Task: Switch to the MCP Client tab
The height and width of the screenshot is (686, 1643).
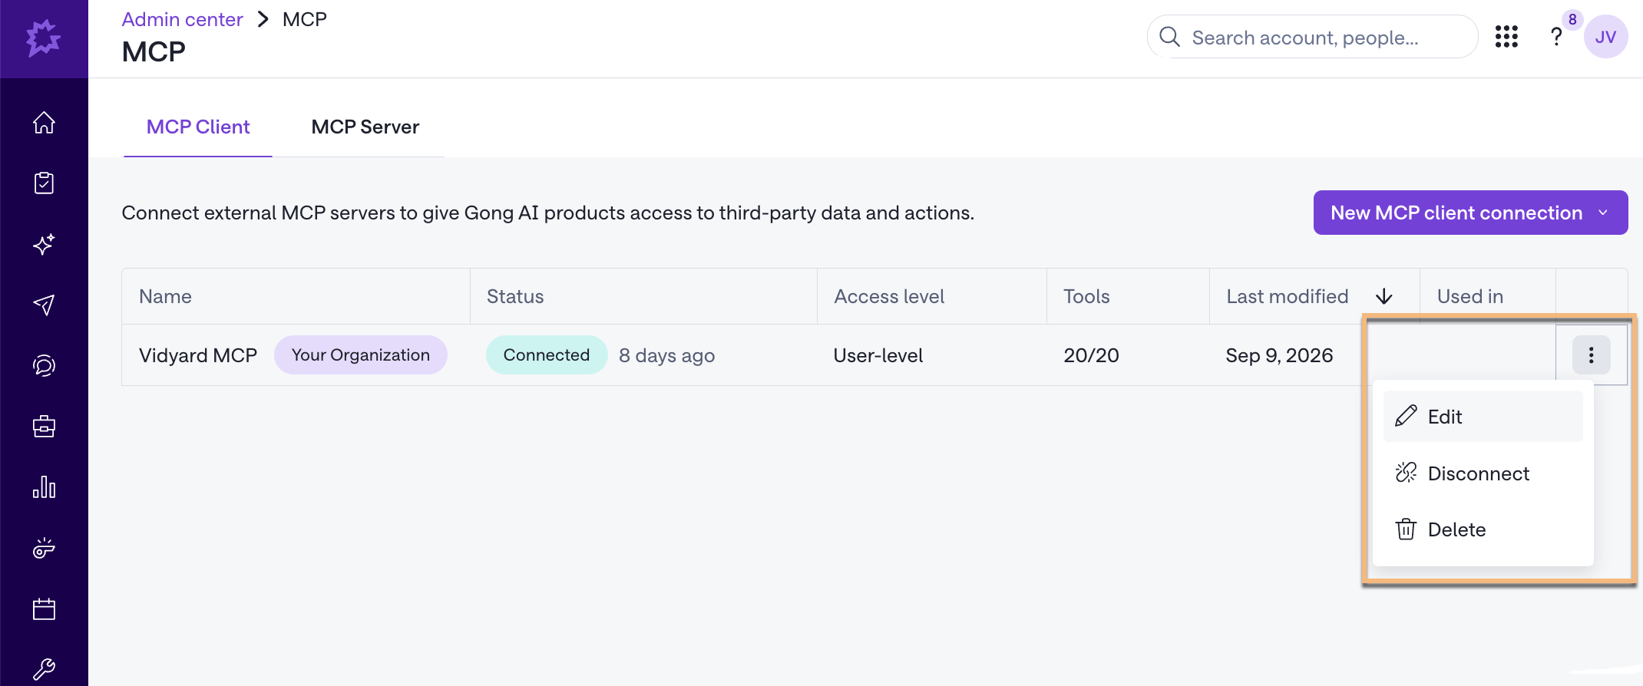Action: (x=198, y=127)
